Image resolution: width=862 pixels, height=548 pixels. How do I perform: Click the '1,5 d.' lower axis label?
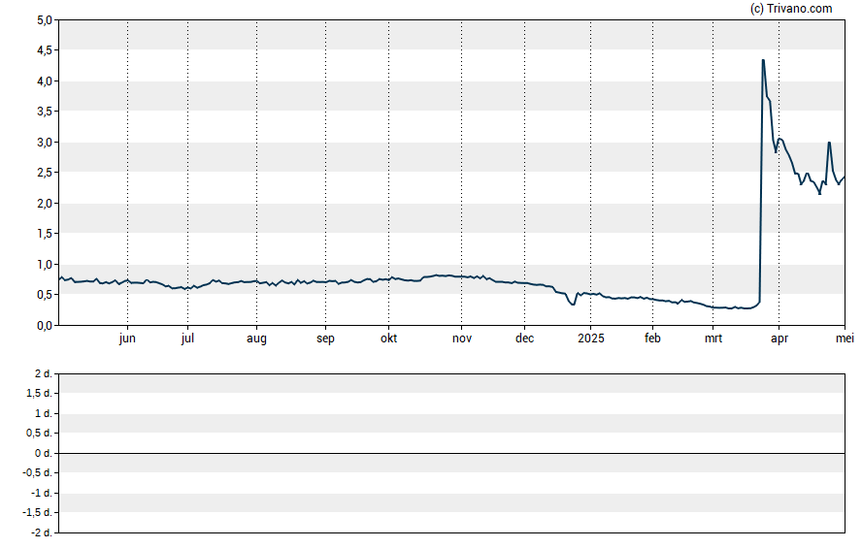39,394
